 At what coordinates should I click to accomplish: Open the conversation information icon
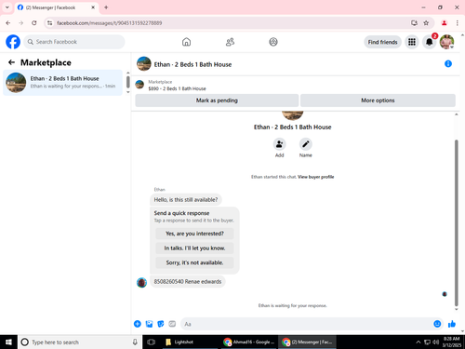click(x=448, y=63)
